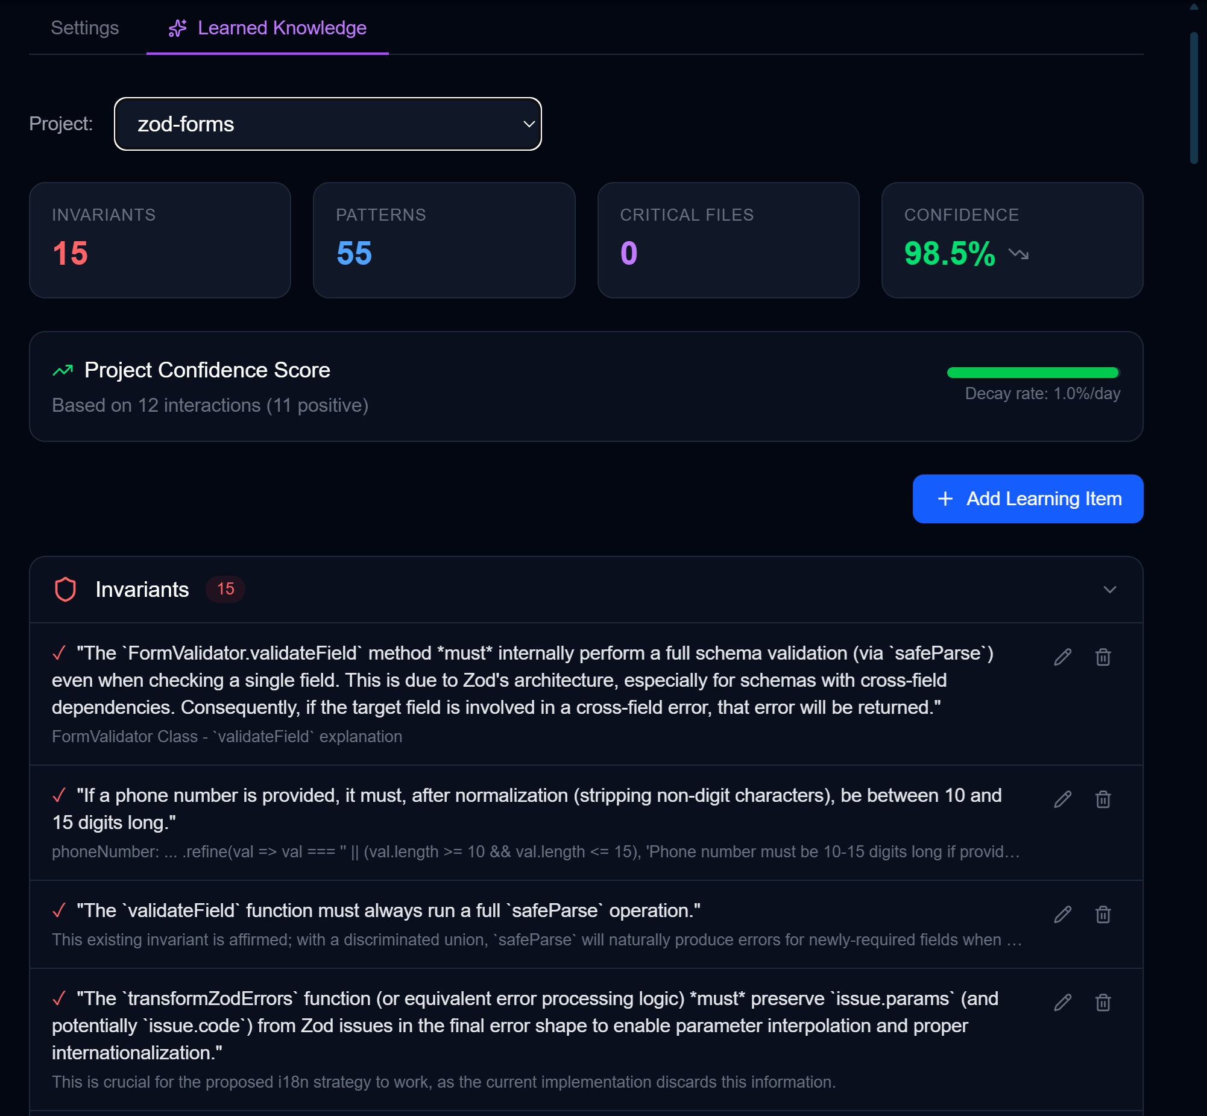Viewport: 1207px width, 1116px height.
Task: Edit the transformZodErrors invariant
Action: [1062, 1003]
